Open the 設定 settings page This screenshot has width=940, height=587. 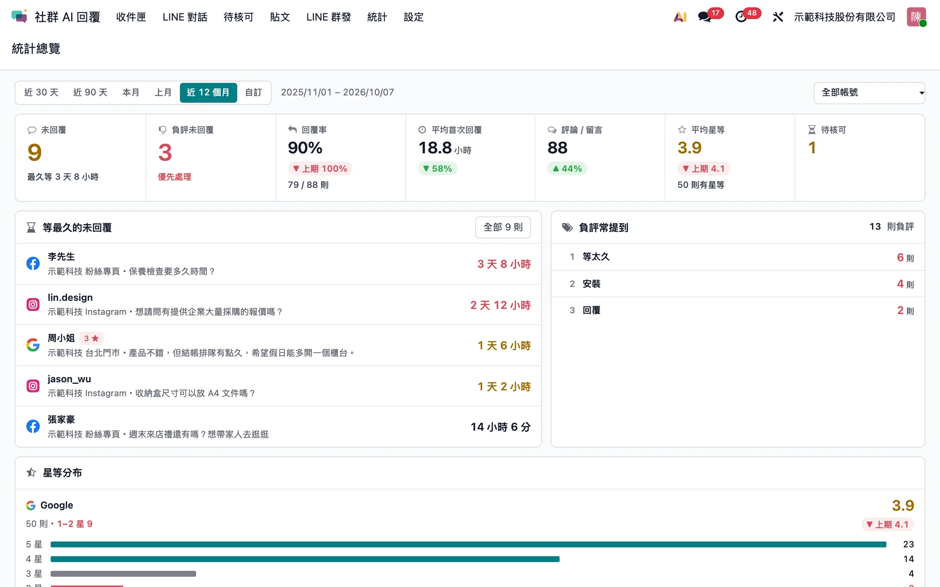(x=413, y=17)
